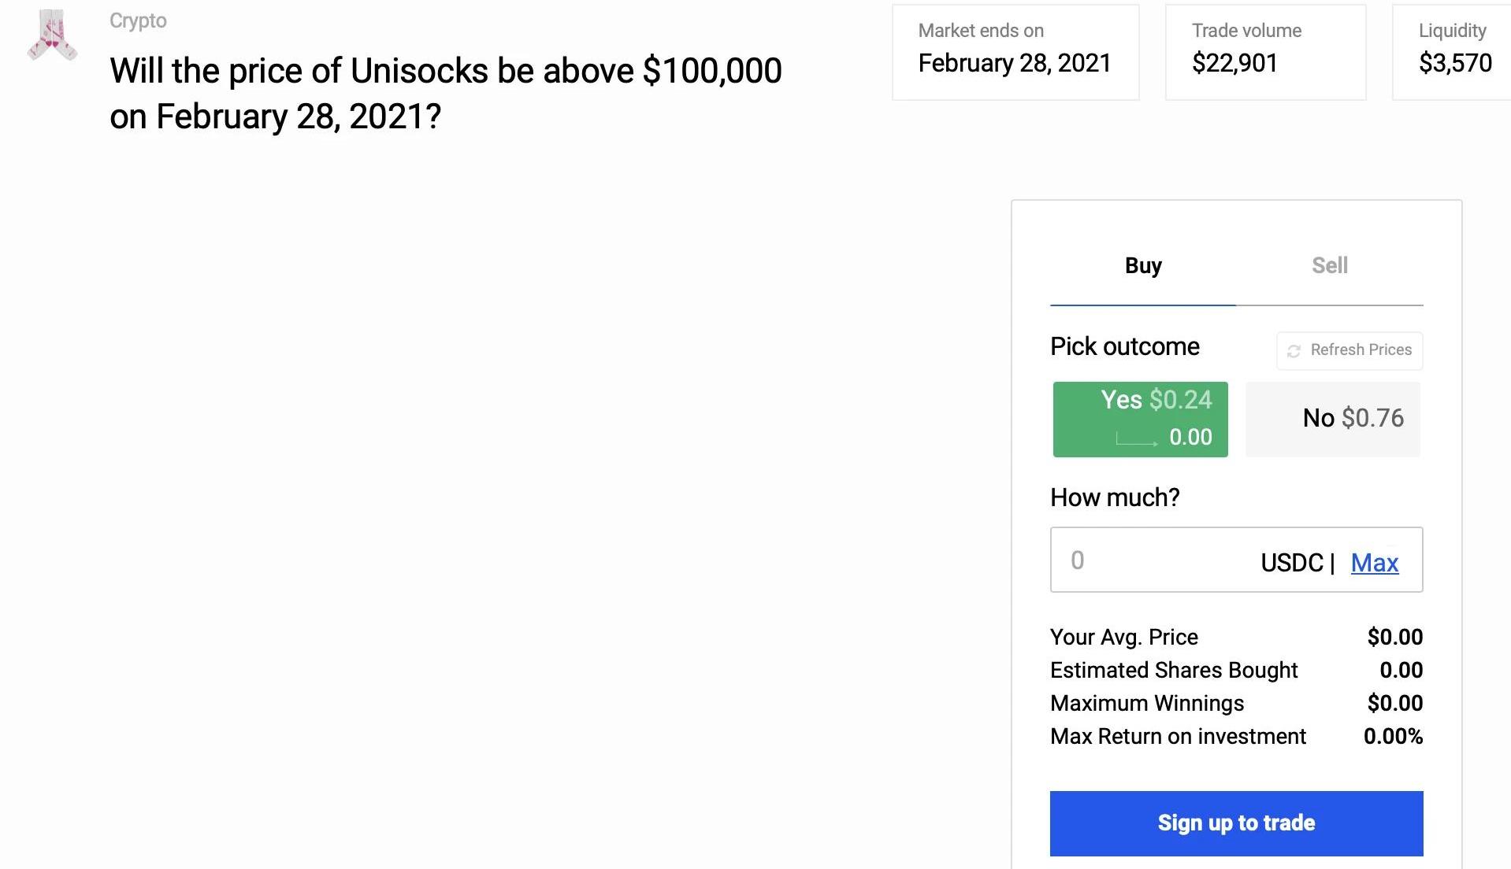Screen dimensions: 1511x869
Task: Click the Market ends on card
Action: 1015,52
